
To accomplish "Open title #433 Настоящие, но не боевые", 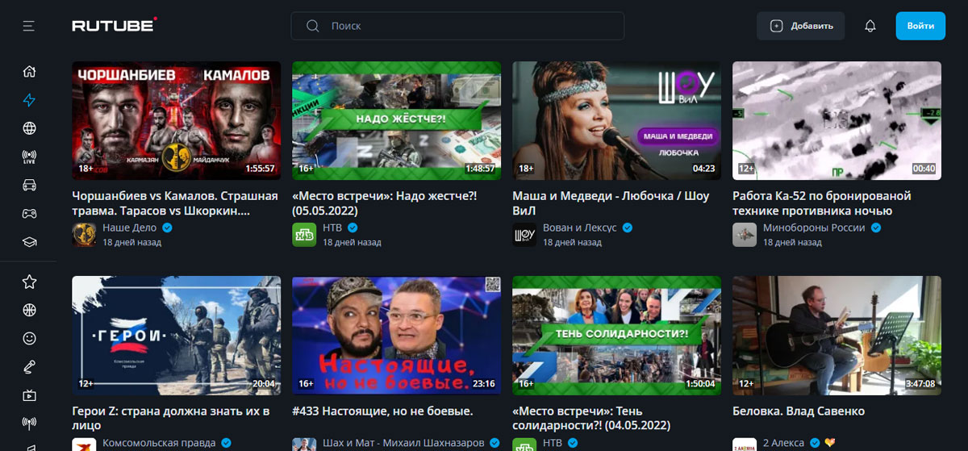I will tap(382, 411).
